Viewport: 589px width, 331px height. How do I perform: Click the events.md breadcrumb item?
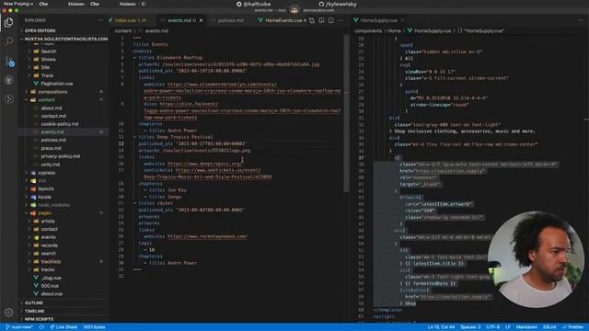tap(156, 30)
